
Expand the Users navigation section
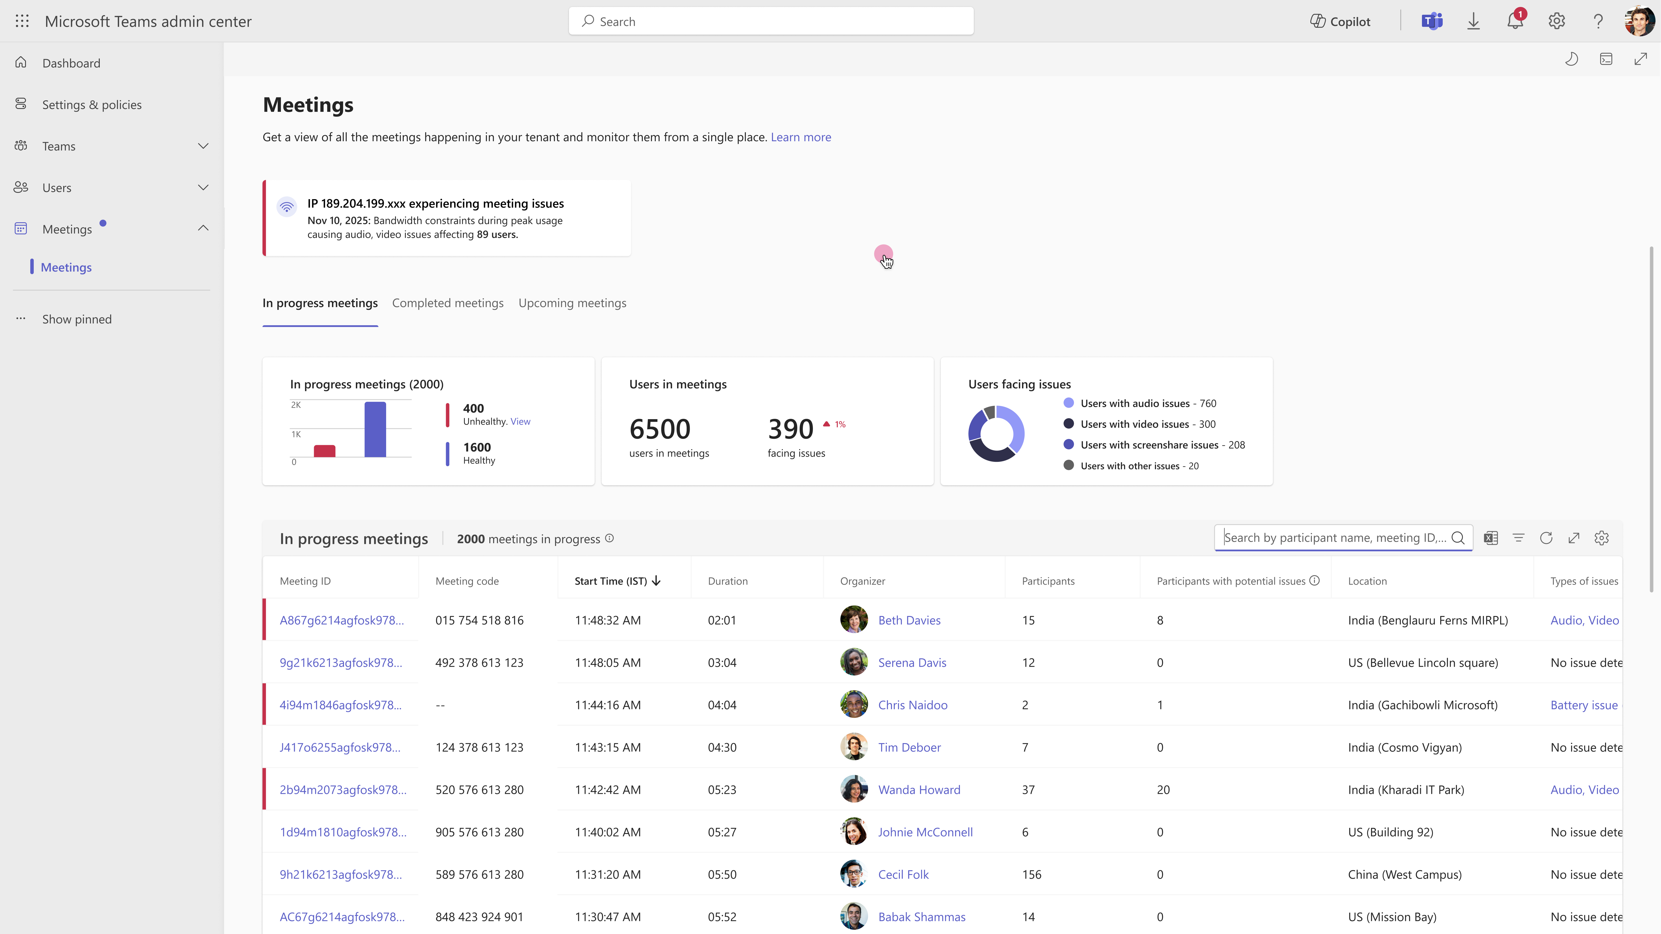tap(203, 188)
